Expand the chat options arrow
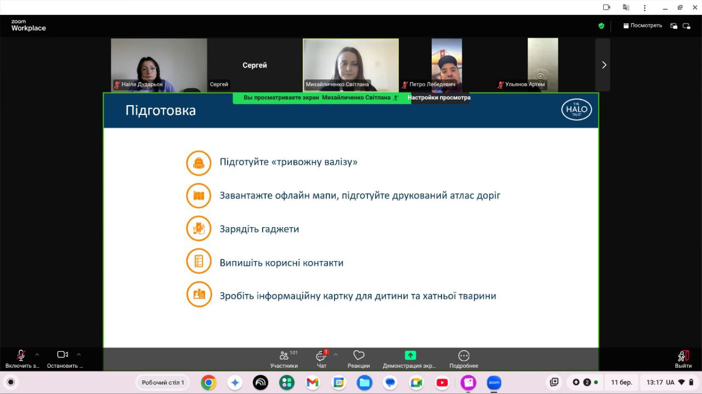The height and width of the screenshot is (394, 702). 336,355
